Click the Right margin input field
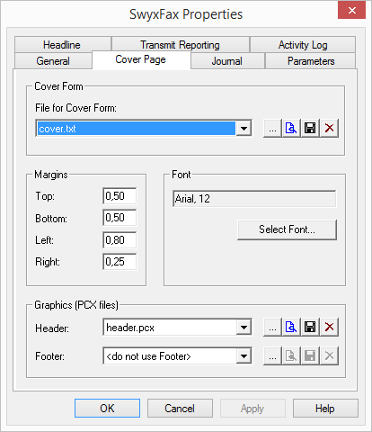Screen dimensions: 372x432 click(120, 262)
